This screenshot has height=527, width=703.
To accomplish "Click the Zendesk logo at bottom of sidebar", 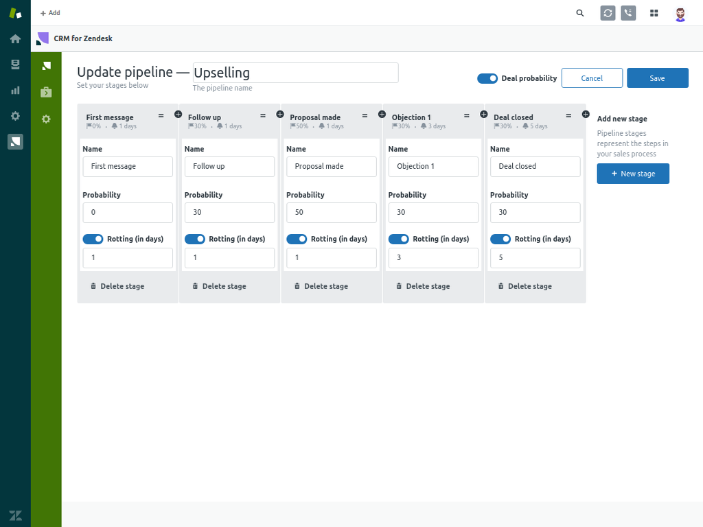I will point(15,515).
